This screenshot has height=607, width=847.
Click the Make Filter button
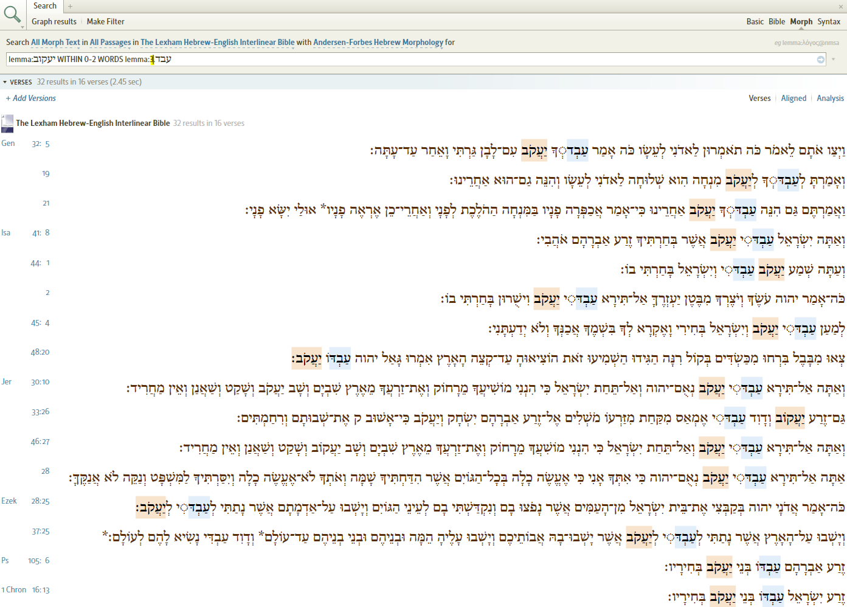(106, 21)
